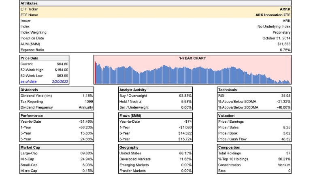Screen dimensions: 311x175
Task: Click Price / Cash Flow value 48.32
Action: 286,139
